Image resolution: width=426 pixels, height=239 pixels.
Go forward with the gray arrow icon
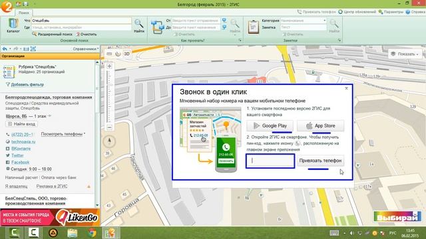click(15, 48)
